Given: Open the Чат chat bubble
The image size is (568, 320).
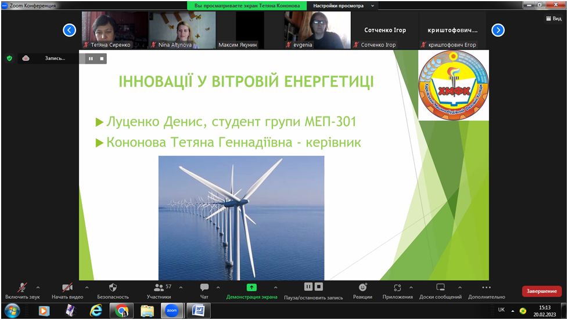Looking at the screenshot, I should pyautogui.click(x=204, y=288).
